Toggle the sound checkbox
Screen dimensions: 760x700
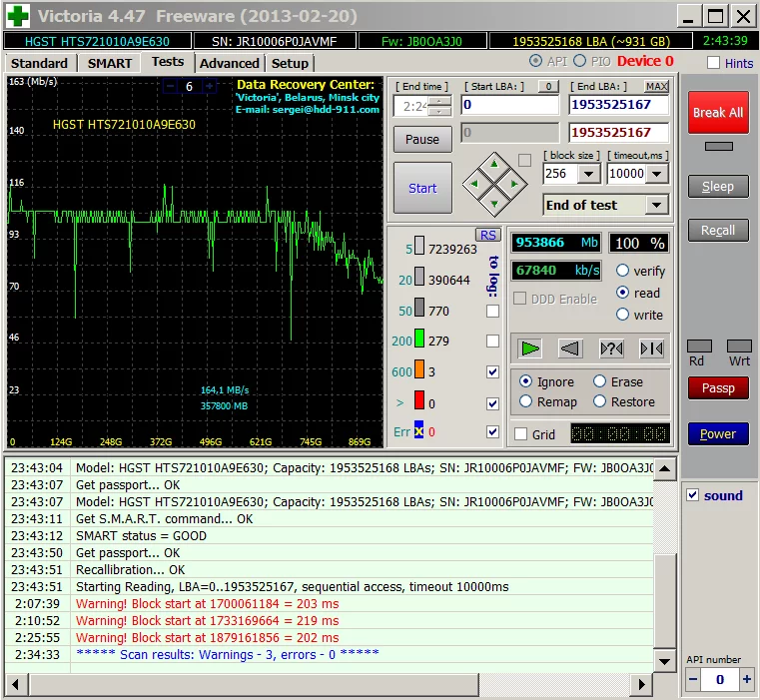693,495
